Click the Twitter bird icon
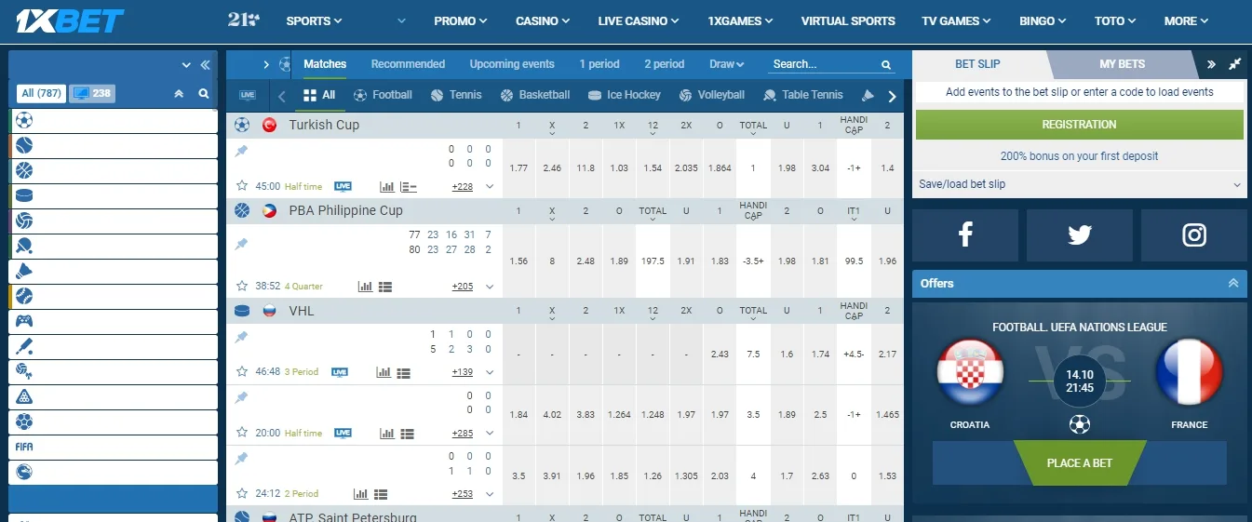 click(1080, 234)
